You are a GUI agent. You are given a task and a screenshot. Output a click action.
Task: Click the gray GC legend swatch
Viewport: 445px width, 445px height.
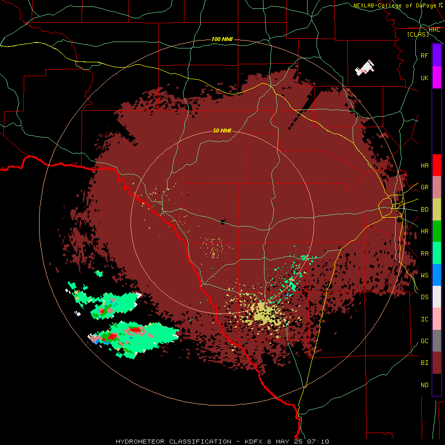pyautogui.click(x=437, y=341)
